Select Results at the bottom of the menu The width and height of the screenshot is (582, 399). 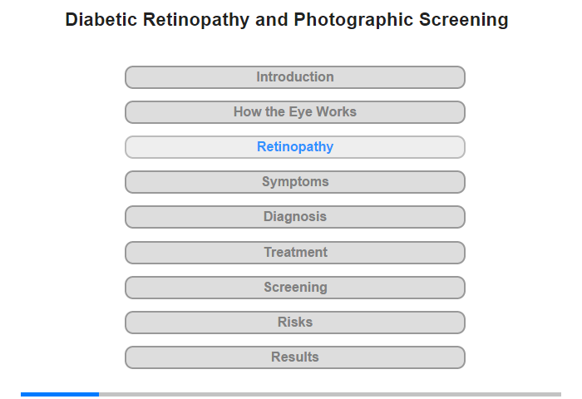point(295,357)
